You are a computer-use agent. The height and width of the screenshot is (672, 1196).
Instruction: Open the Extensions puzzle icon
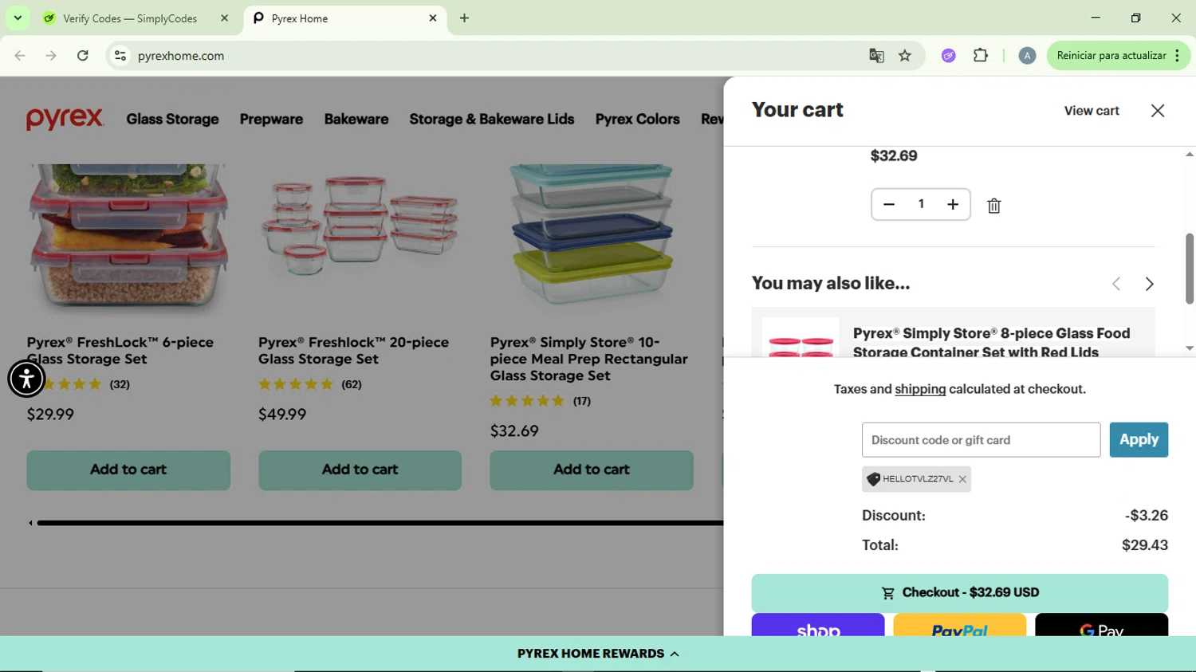point(981,56)
